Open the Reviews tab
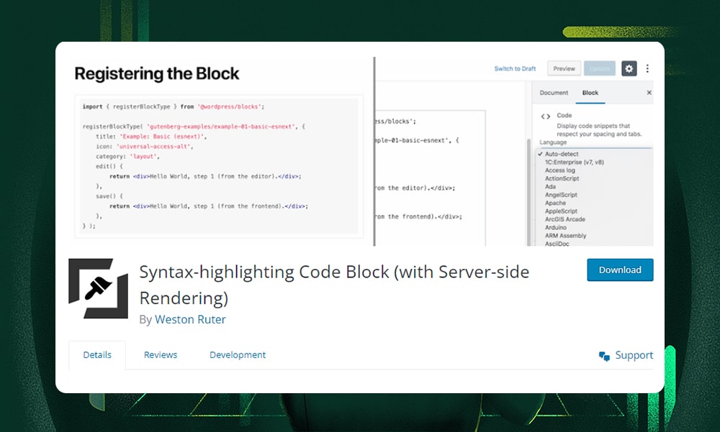The height and width of the screenshot is (432, 720). click(160, 354)
